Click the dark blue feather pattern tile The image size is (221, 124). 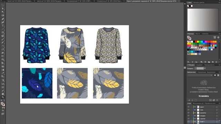(x=37, y=83)
